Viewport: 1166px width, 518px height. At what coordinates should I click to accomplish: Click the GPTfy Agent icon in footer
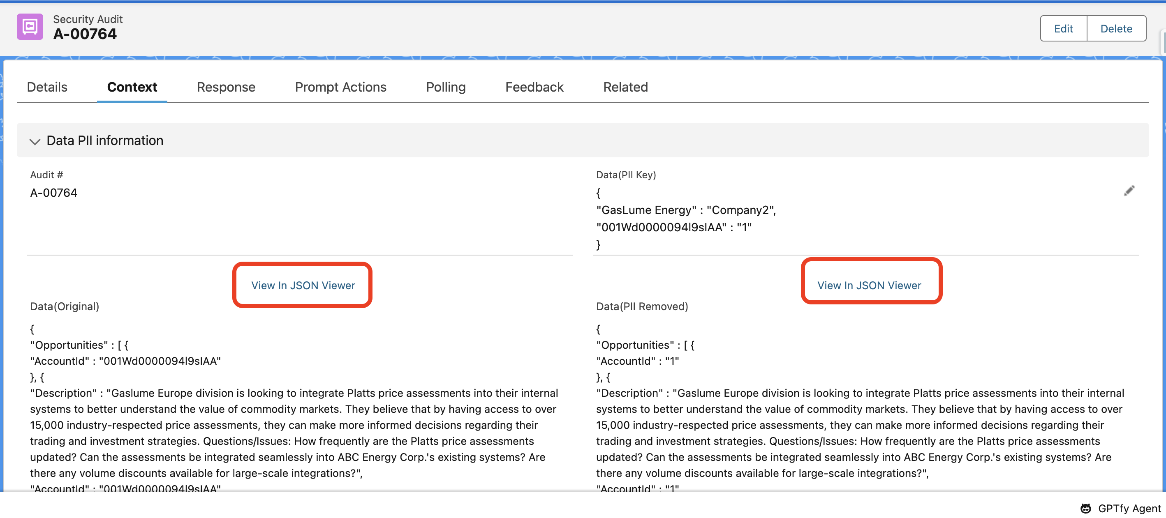(1086, 508)
